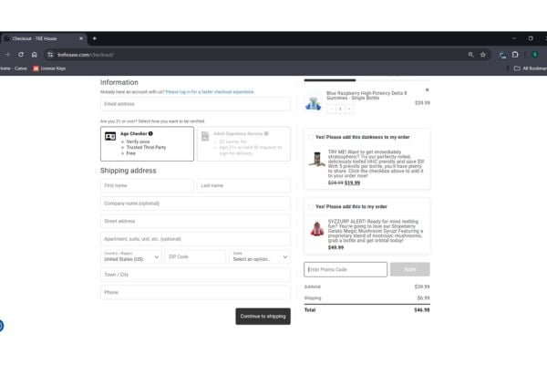The image size is (547, 365).
Task: Click the Apartment, suite, unit field
Action: point(195,239)
